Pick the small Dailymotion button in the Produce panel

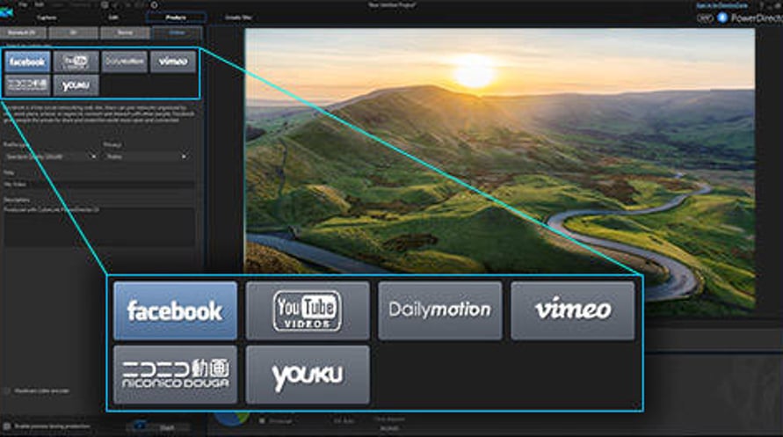pyautogui.click(x=124, y=62)
